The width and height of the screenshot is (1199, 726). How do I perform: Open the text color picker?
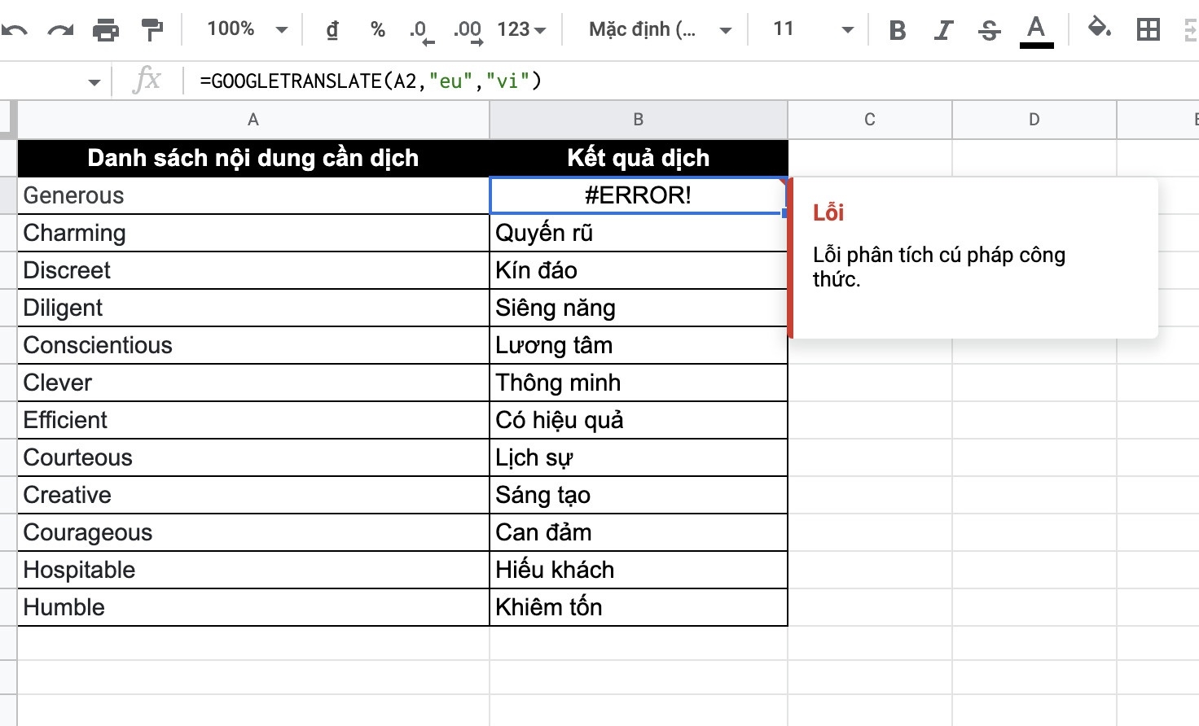pyautogui.click(x=1035, y=30)
